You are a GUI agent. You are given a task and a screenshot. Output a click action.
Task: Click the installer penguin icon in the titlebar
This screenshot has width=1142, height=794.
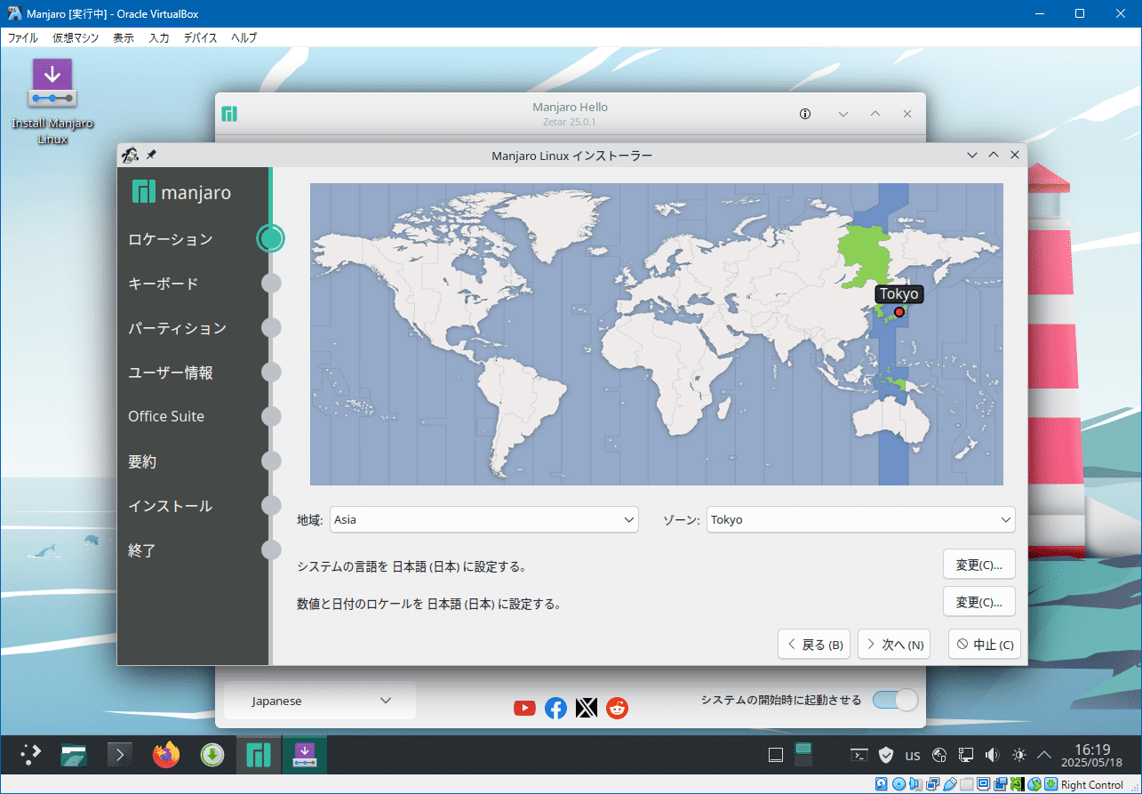(131, 155)
